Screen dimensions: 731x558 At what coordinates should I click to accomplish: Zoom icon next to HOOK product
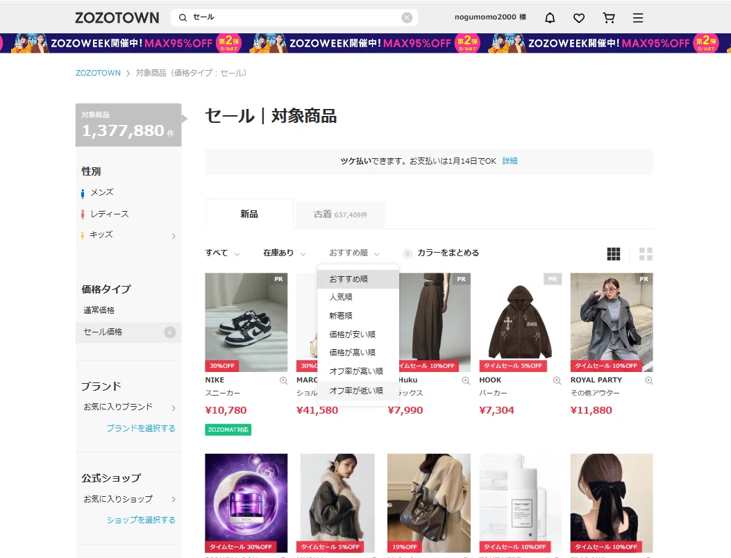[x=557, y=380]
